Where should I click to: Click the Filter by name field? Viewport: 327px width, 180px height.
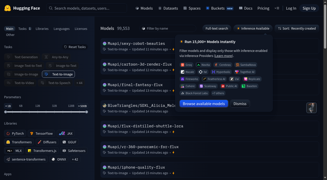point(168,28)
